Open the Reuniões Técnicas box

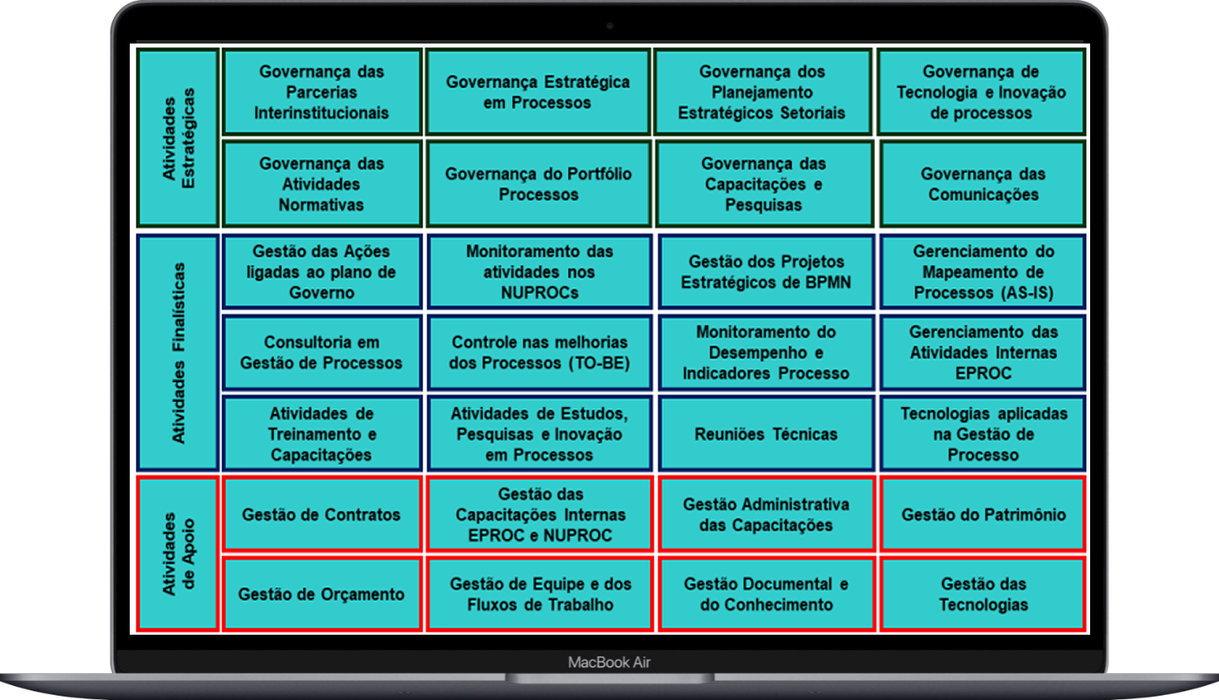coord(765,434)
